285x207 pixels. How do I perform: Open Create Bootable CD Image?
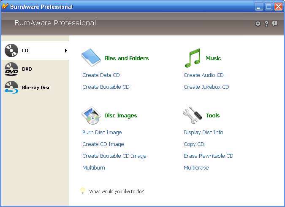click(x=114, y=156)
